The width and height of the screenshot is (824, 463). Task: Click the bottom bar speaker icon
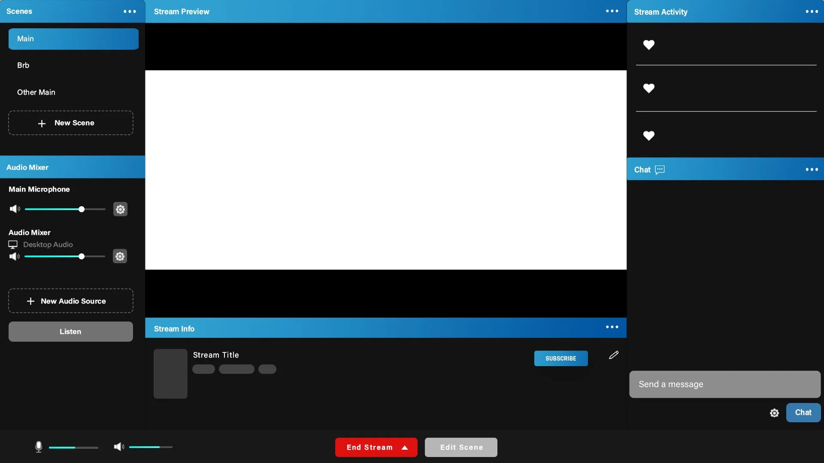pos(118,447)
